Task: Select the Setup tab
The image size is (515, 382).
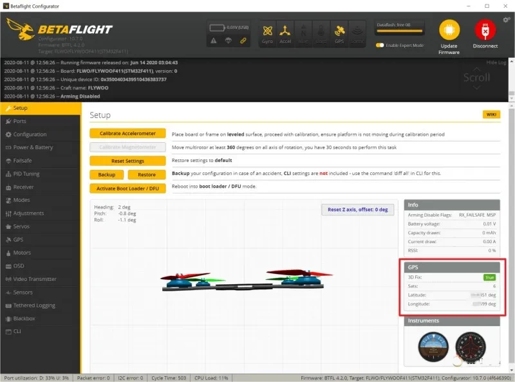Action: click(x=41, y=108)
